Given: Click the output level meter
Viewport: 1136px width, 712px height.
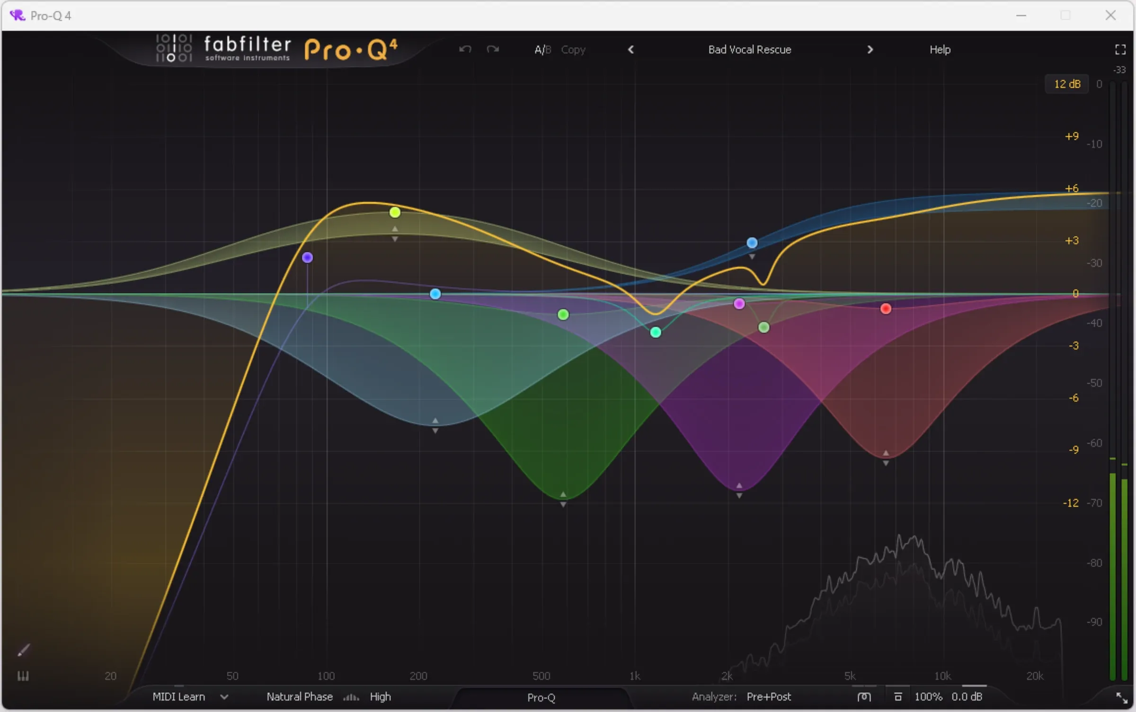Looking at the screenshot, I should coord(1118,381).
